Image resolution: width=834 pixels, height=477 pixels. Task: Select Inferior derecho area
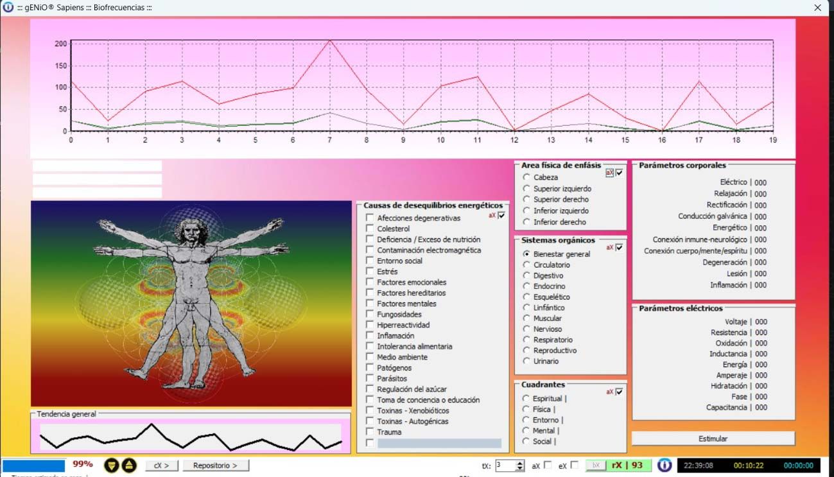pyautogui.click(x=526, y=222)
